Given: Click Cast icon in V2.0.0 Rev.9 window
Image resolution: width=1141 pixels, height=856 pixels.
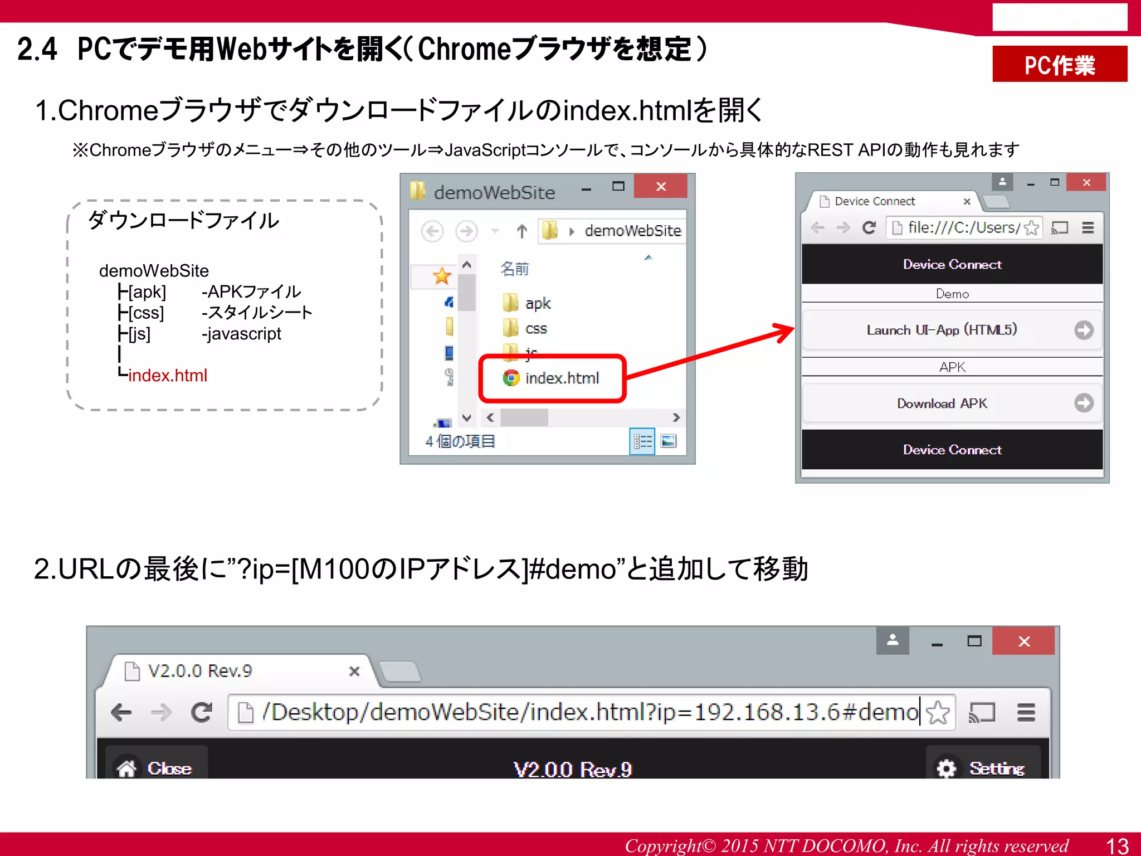Looking at the screenshot, I should (982, 712).
